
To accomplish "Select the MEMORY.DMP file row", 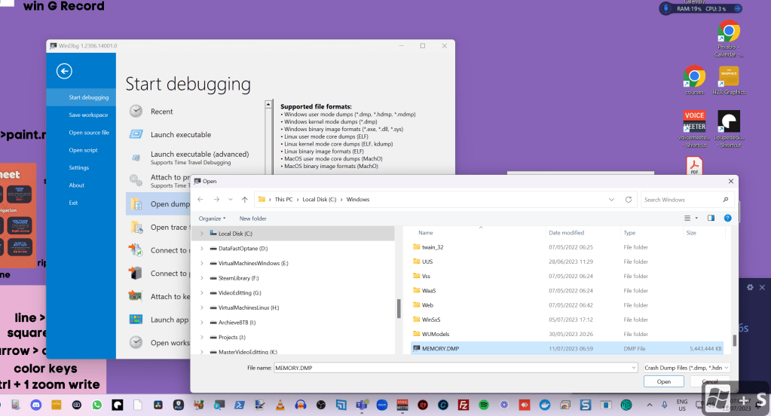I will tap(567, 349).
